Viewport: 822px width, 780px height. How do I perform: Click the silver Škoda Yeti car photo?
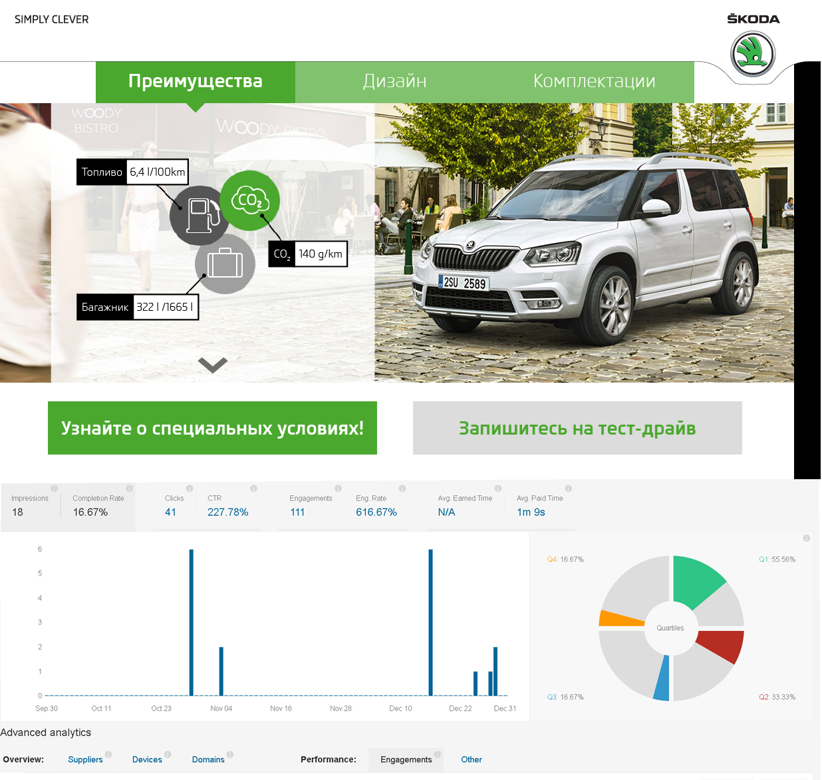click(x=585, y=248)
